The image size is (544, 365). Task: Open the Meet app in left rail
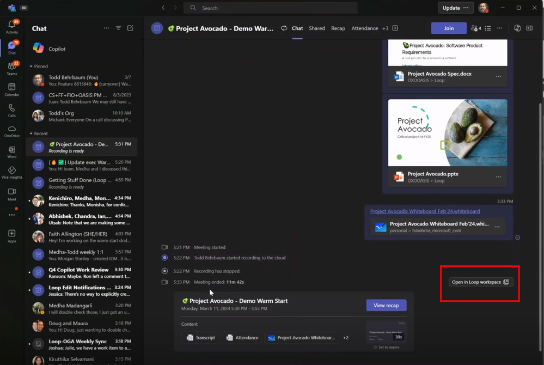point(12,194)
